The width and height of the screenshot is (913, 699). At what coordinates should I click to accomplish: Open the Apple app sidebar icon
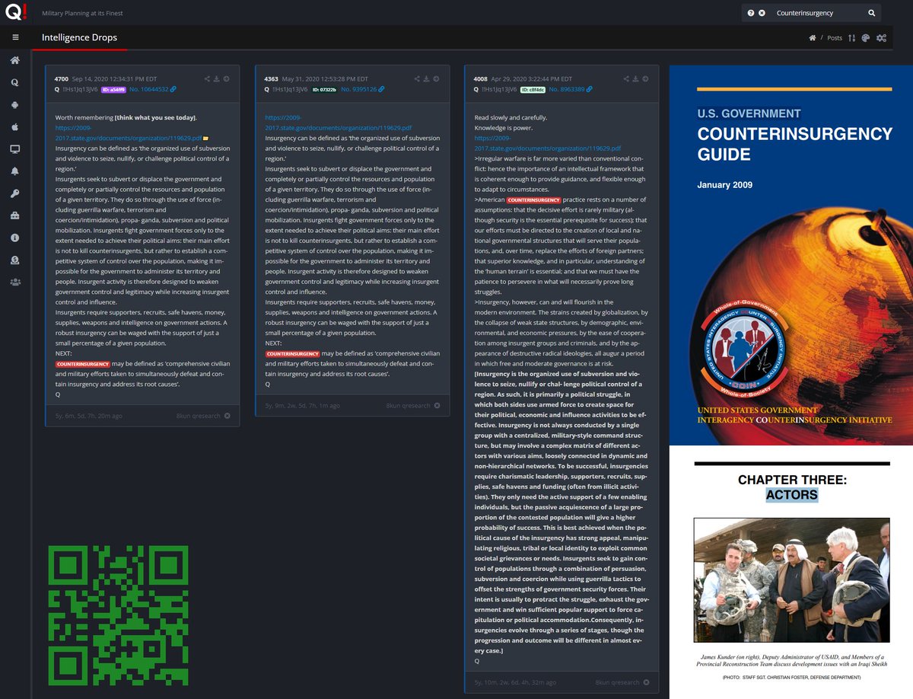[15, 127]
